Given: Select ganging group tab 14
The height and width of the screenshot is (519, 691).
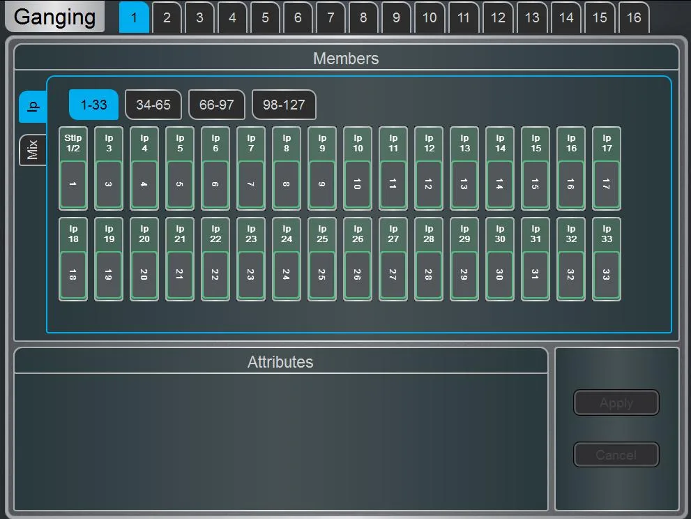Looking at the screenshot, I should click(566, 17).
